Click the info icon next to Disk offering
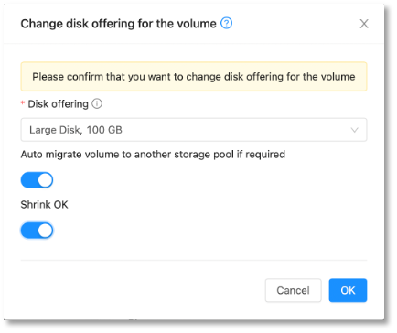The image size is (397, 333). [97, 103]
